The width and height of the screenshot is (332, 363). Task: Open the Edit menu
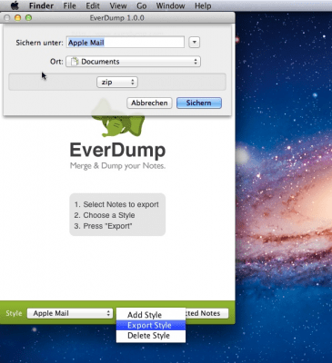point(93,5)
